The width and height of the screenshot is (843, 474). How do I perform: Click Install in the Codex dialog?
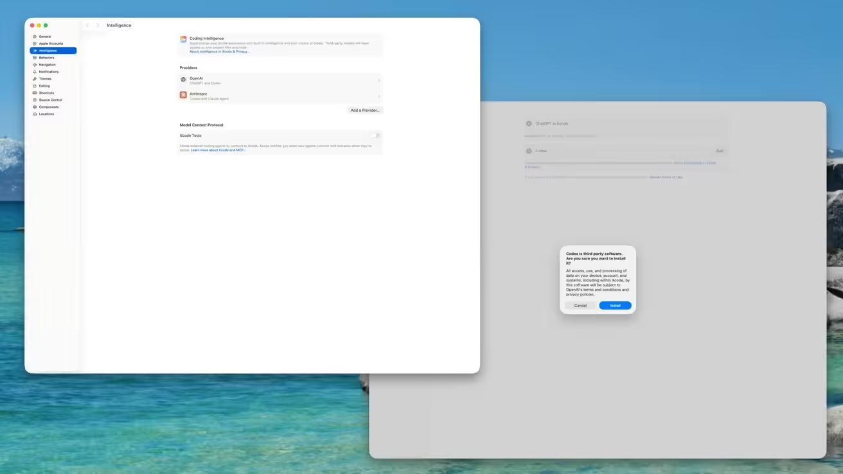click(x=614, y=305)
